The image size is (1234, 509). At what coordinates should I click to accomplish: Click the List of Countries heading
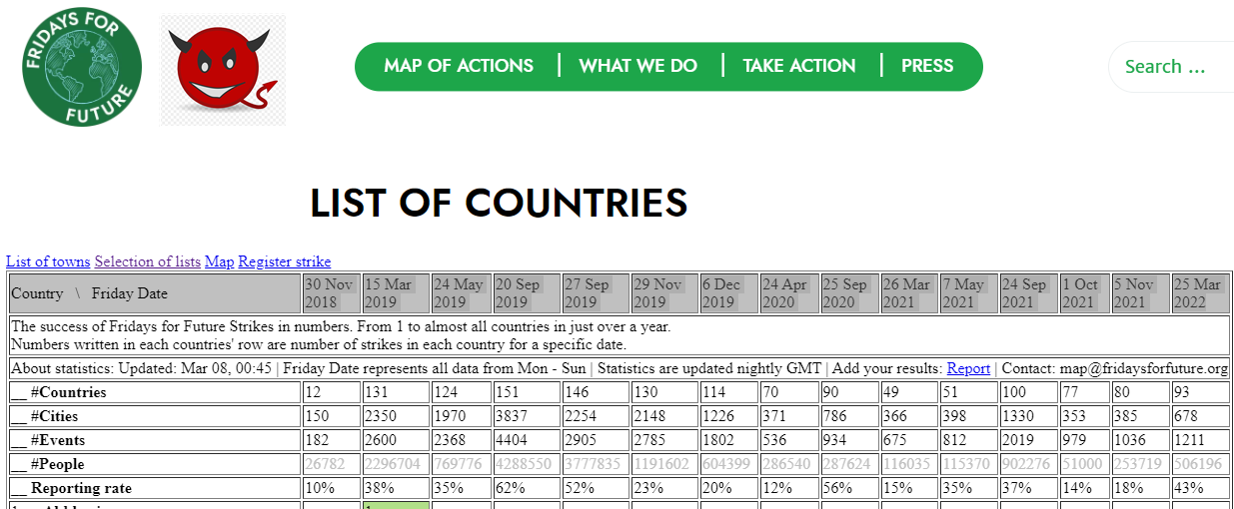499,203
